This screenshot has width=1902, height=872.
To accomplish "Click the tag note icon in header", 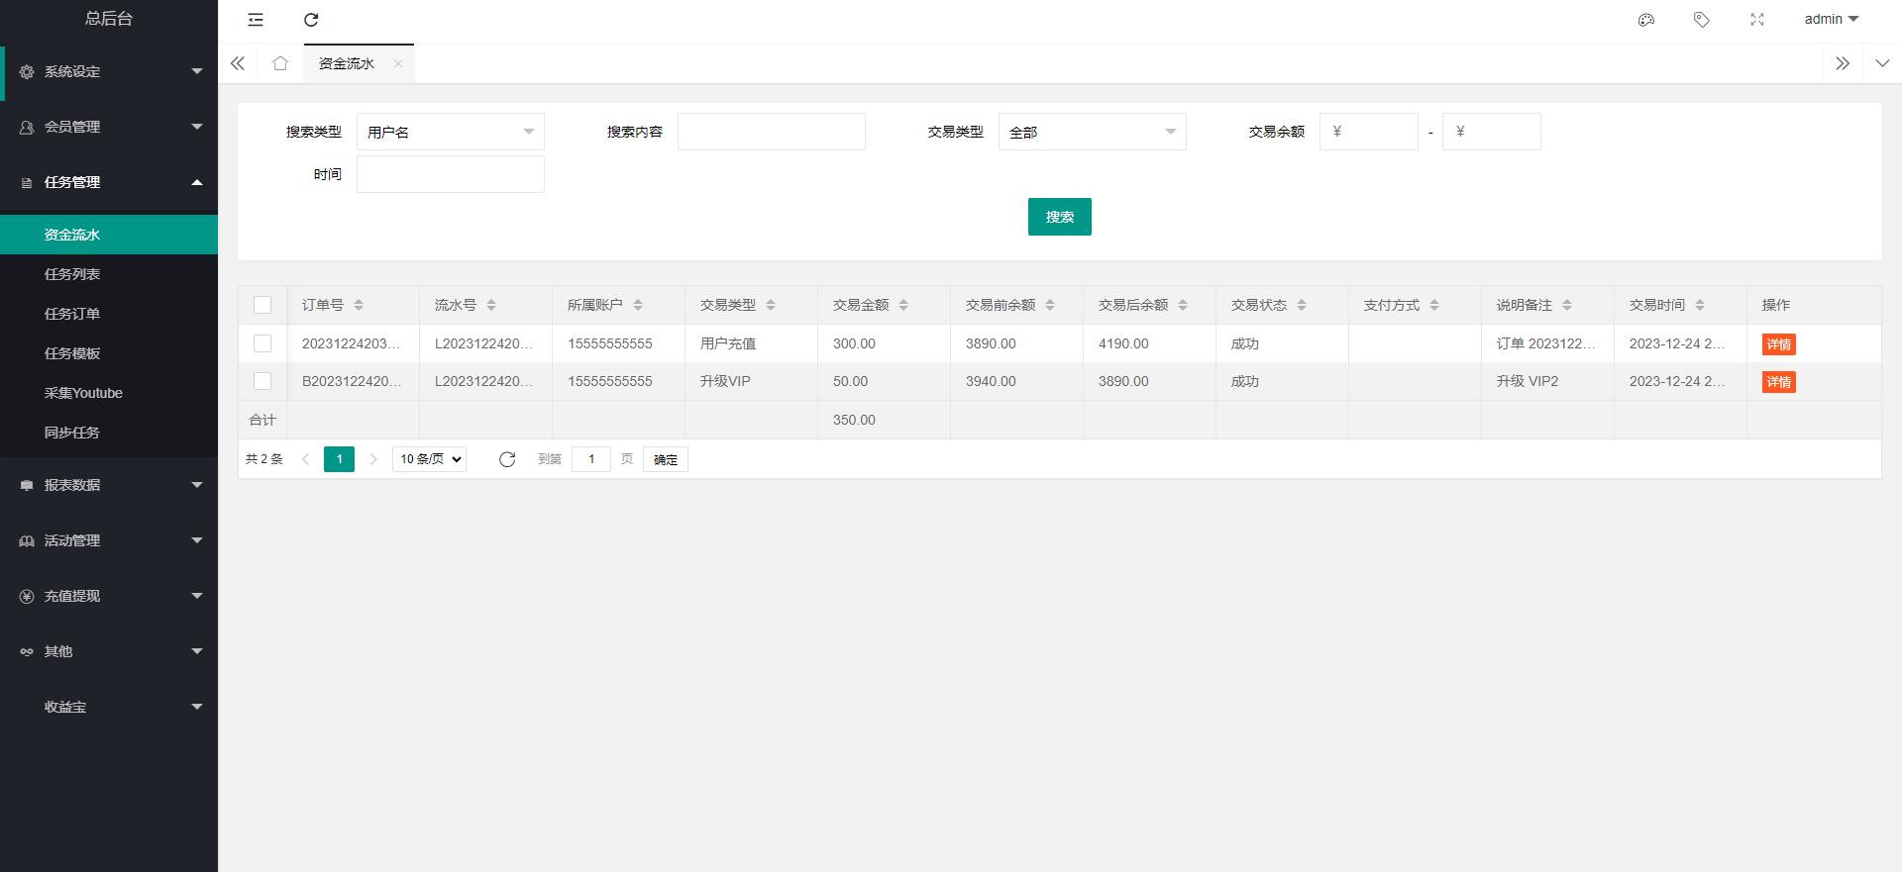I will click(1702, 20).
